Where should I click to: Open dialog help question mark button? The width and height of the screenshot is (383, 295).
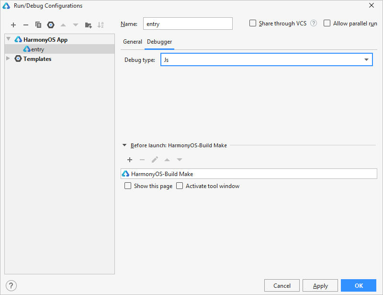pos(11,285)
